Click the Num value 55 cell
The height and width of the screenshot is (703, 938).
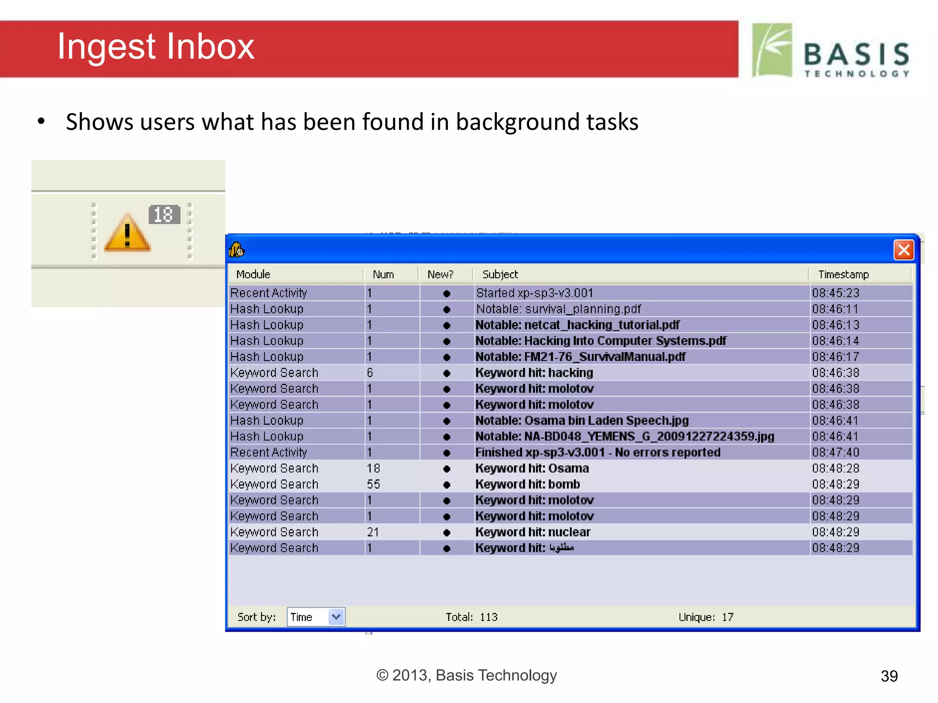pos(392,484)
